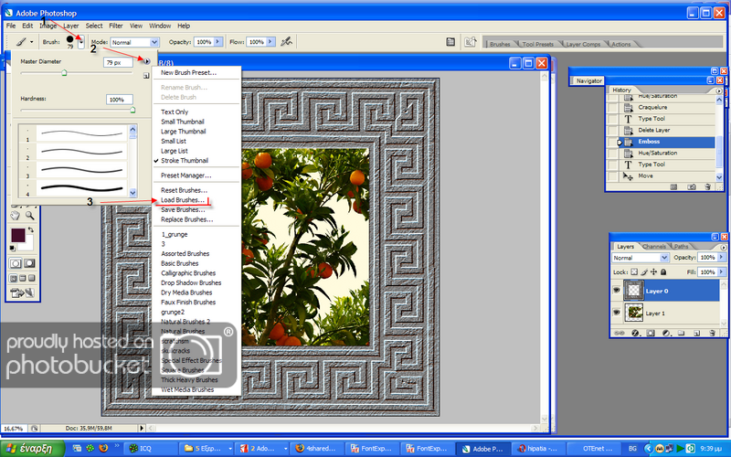Hide Layer 0 using eye icon
The width and height of the screenshot is (731, 457).
click(x=616, y=291)
